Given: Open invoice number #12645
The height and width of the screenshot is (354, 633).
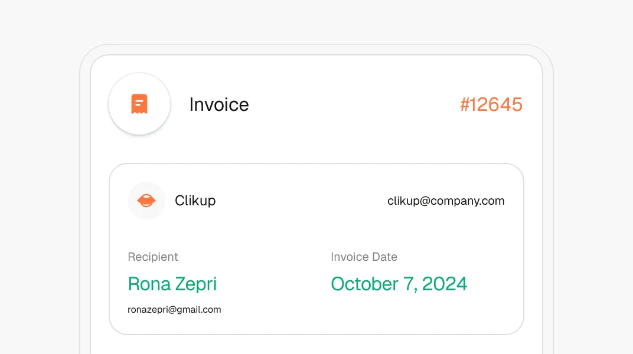Looking at the screenshot, I should click(491, 104).
